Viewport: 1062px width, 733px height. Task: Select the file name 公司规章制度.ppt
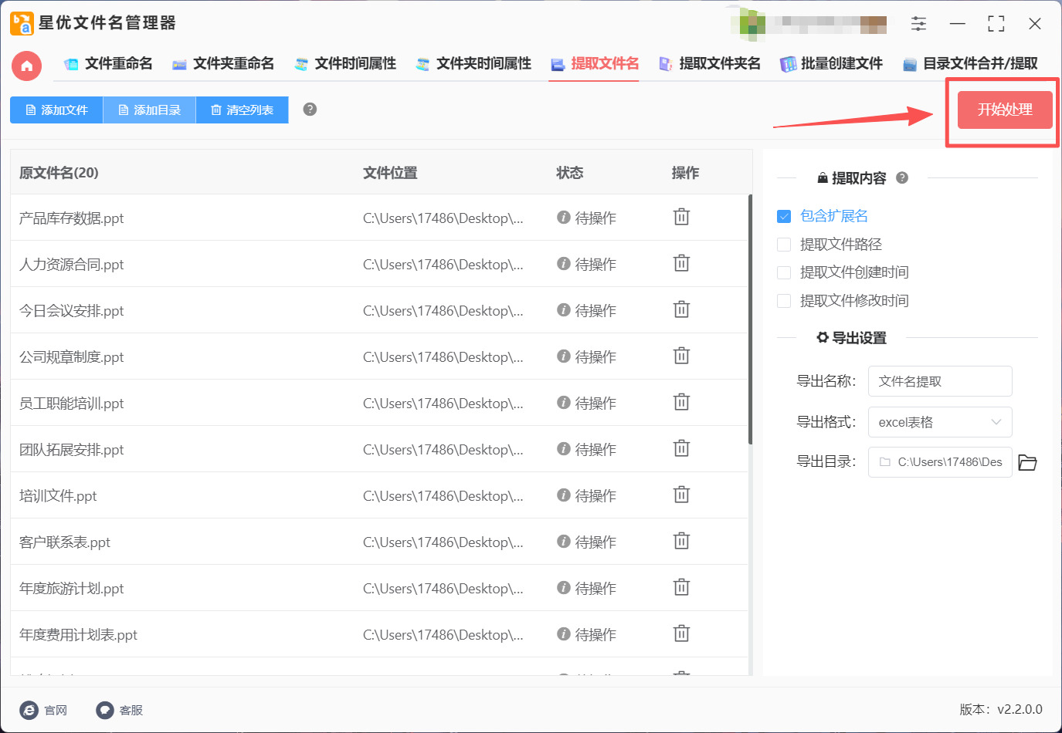(71, 357)
